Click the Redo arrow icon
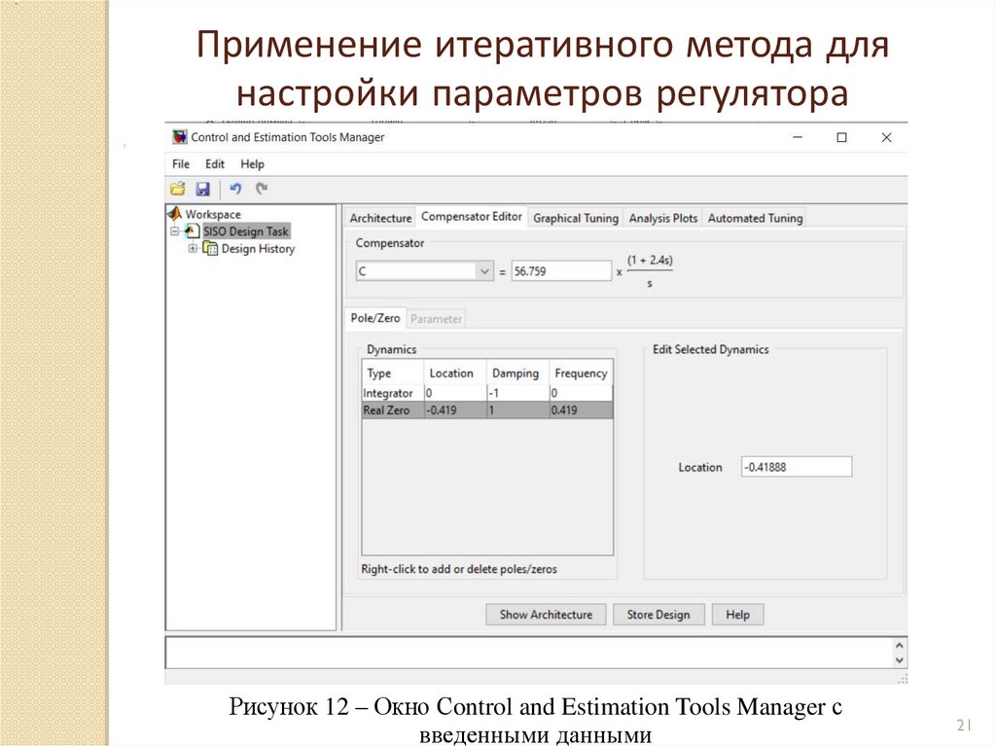 262,188
